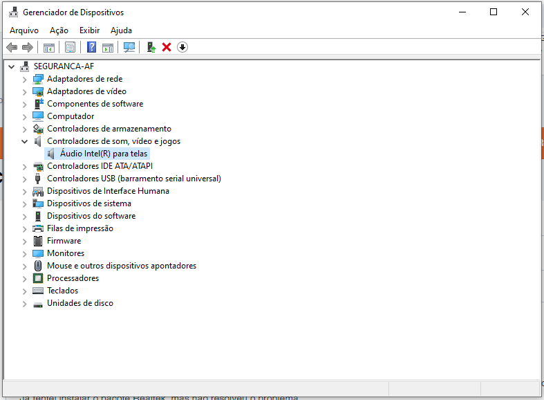This screenshot has height=400, width=544.
Task: Select the Computador tree label
Action: click(71, 116)
